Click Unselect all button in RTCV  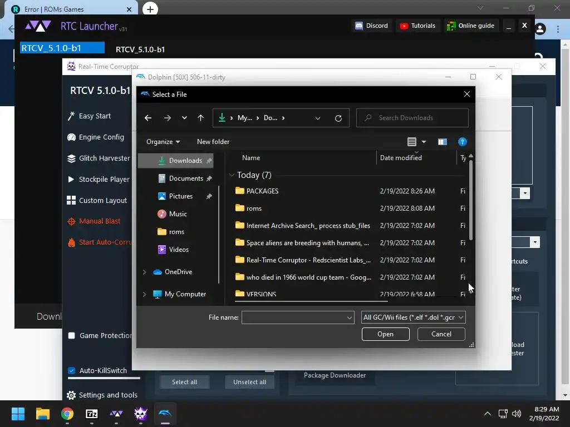tap(250, 382)
